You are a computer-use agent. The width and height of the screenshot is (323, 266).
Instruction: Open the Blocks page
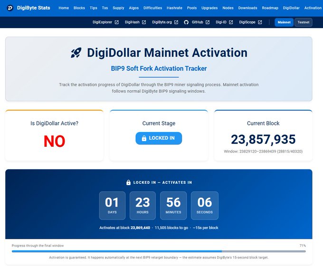pyautogui.click(x=79, y=8)
